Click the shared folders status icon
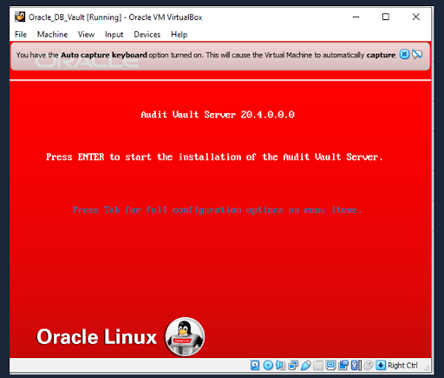 click(x=318, y=365)
